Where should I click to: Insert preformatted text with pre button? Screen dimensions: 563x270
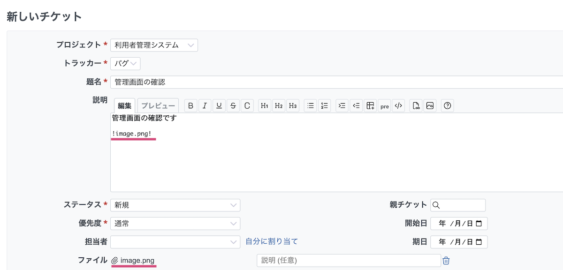tap(385, 106)
